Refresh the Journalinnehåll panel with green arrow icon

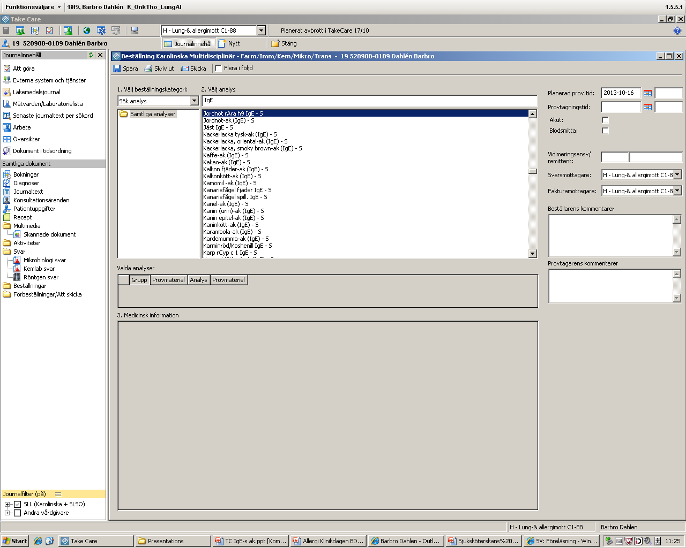tap(91, 55)
